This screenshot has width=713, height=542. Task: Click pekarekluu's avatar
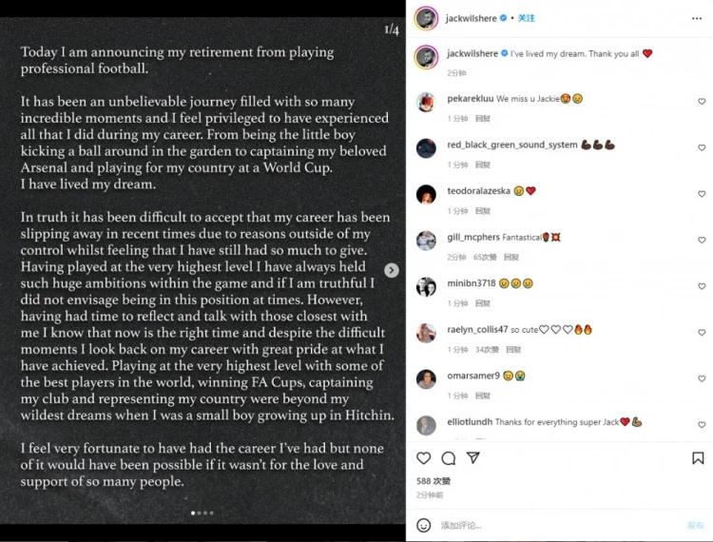(x=426, y=102)
